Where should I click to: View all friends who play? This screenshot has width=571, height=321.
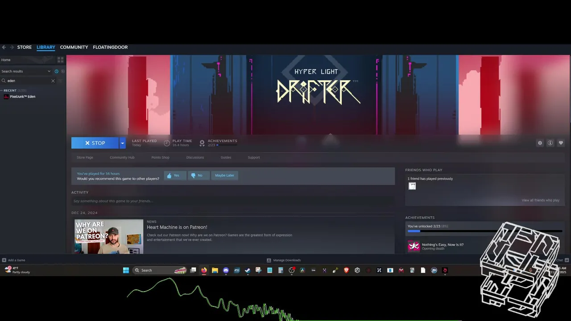tap(540, 201)
